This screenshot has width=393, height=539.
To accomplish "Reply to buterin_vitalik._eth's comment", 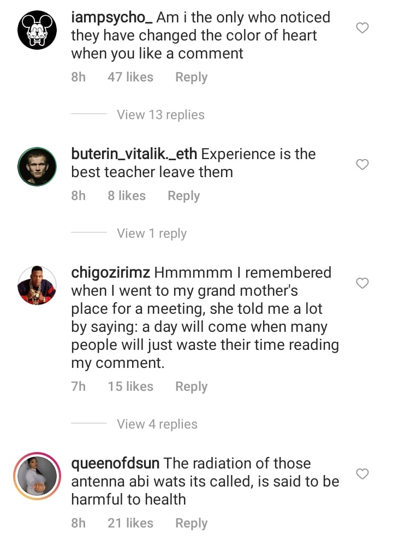I will [x=183, y=196].
